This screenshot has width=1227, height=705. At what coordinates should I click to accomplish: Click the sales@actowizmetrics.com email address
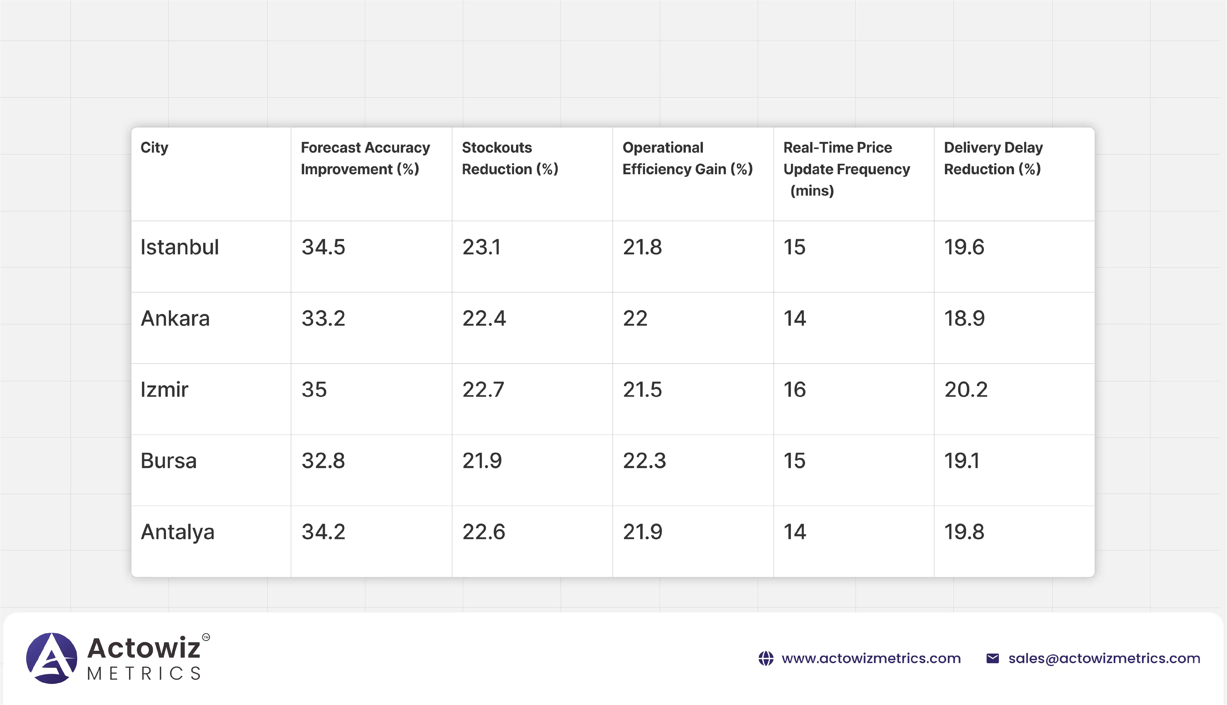[1104, 658]
